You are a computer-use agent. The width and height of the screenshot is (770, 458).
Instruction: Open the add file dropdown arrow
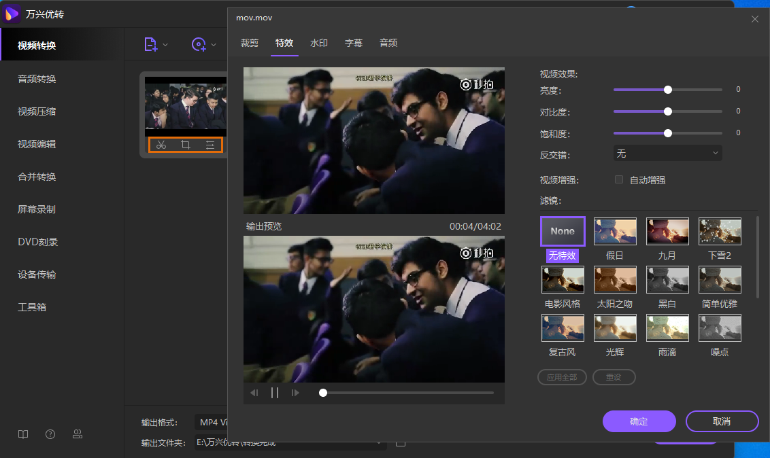click(x=165, y=45)
